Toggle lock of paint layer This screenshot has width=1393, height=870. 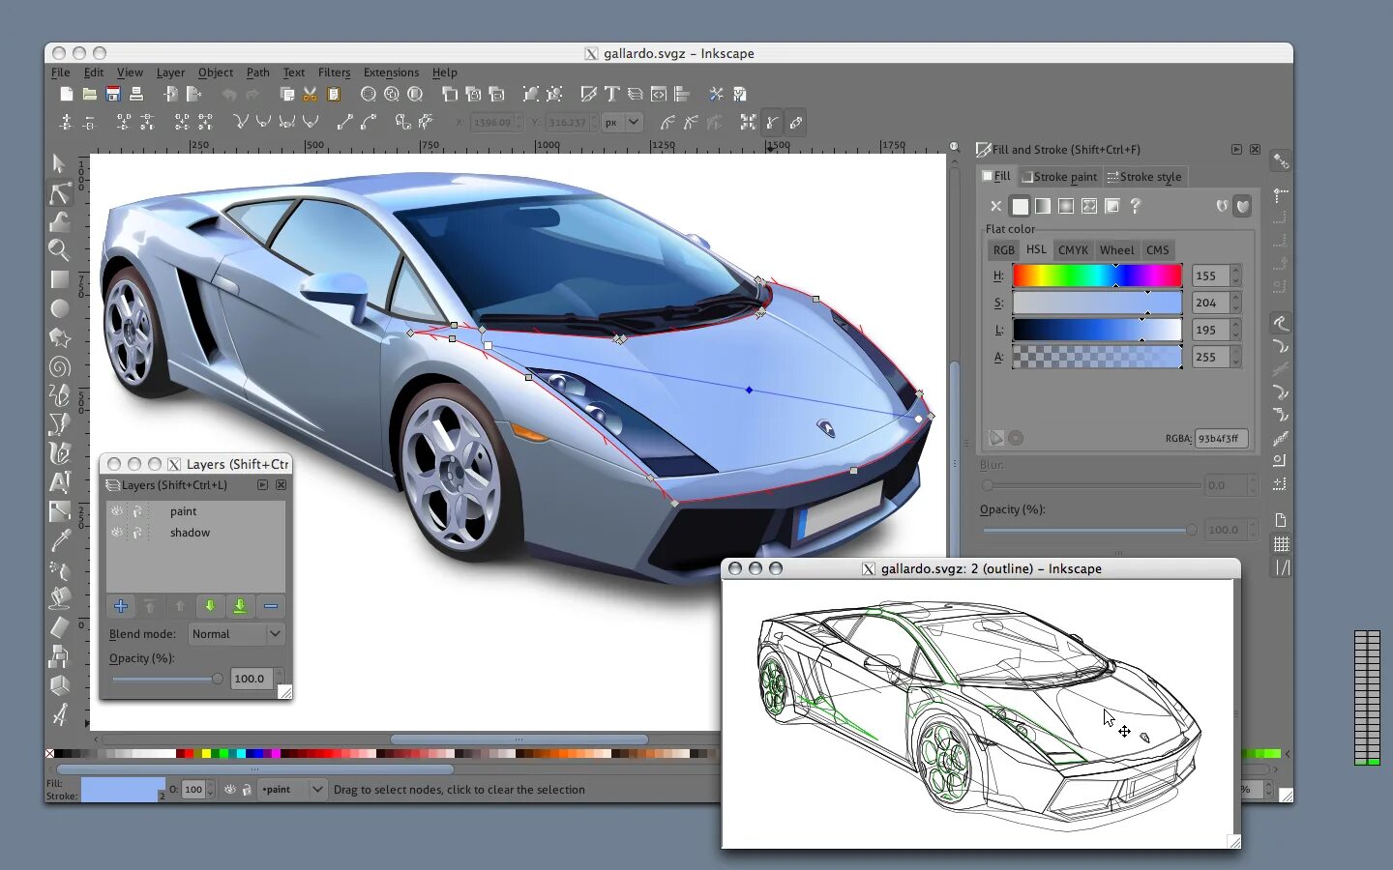(x=137, y=511)
